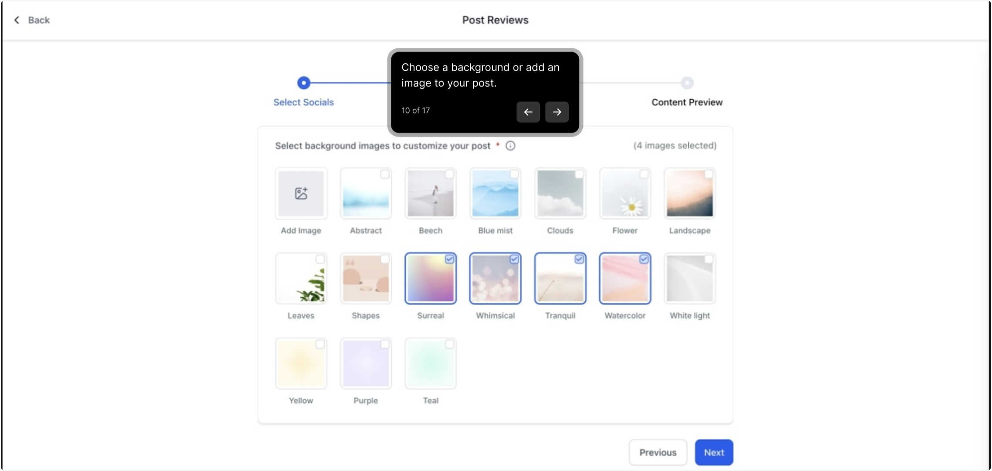Click the blue Next button
Image resolution: width=992 pixels, height=471 pixels.
(x=714, y=452)
